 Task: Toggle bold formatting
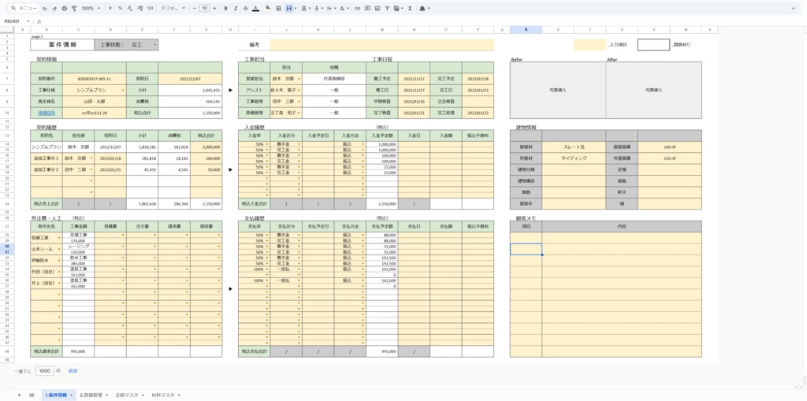point(226,8)
